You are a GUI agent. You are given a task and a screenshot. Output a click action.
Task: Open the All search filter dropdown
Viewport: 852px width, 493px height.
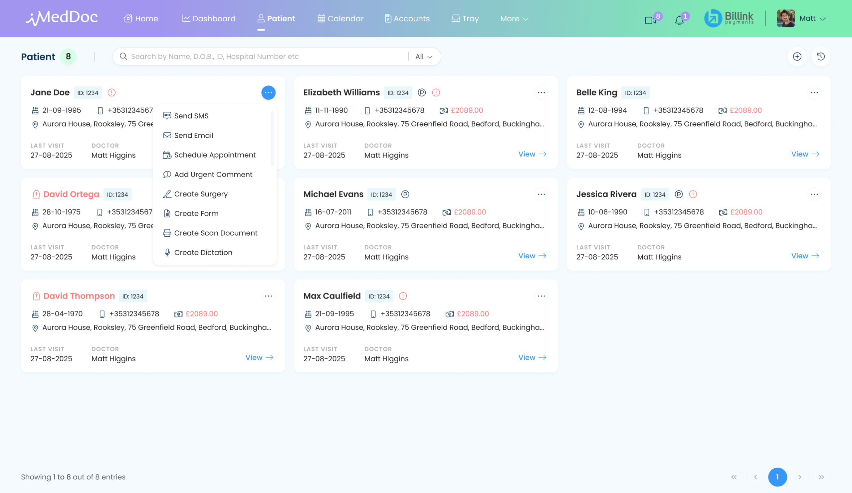pos(423,57)
